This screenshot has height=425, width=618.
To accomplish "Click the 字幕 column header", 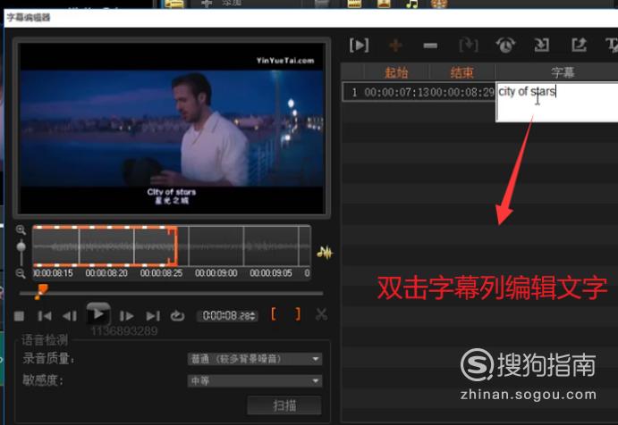I will pos(562,73).
